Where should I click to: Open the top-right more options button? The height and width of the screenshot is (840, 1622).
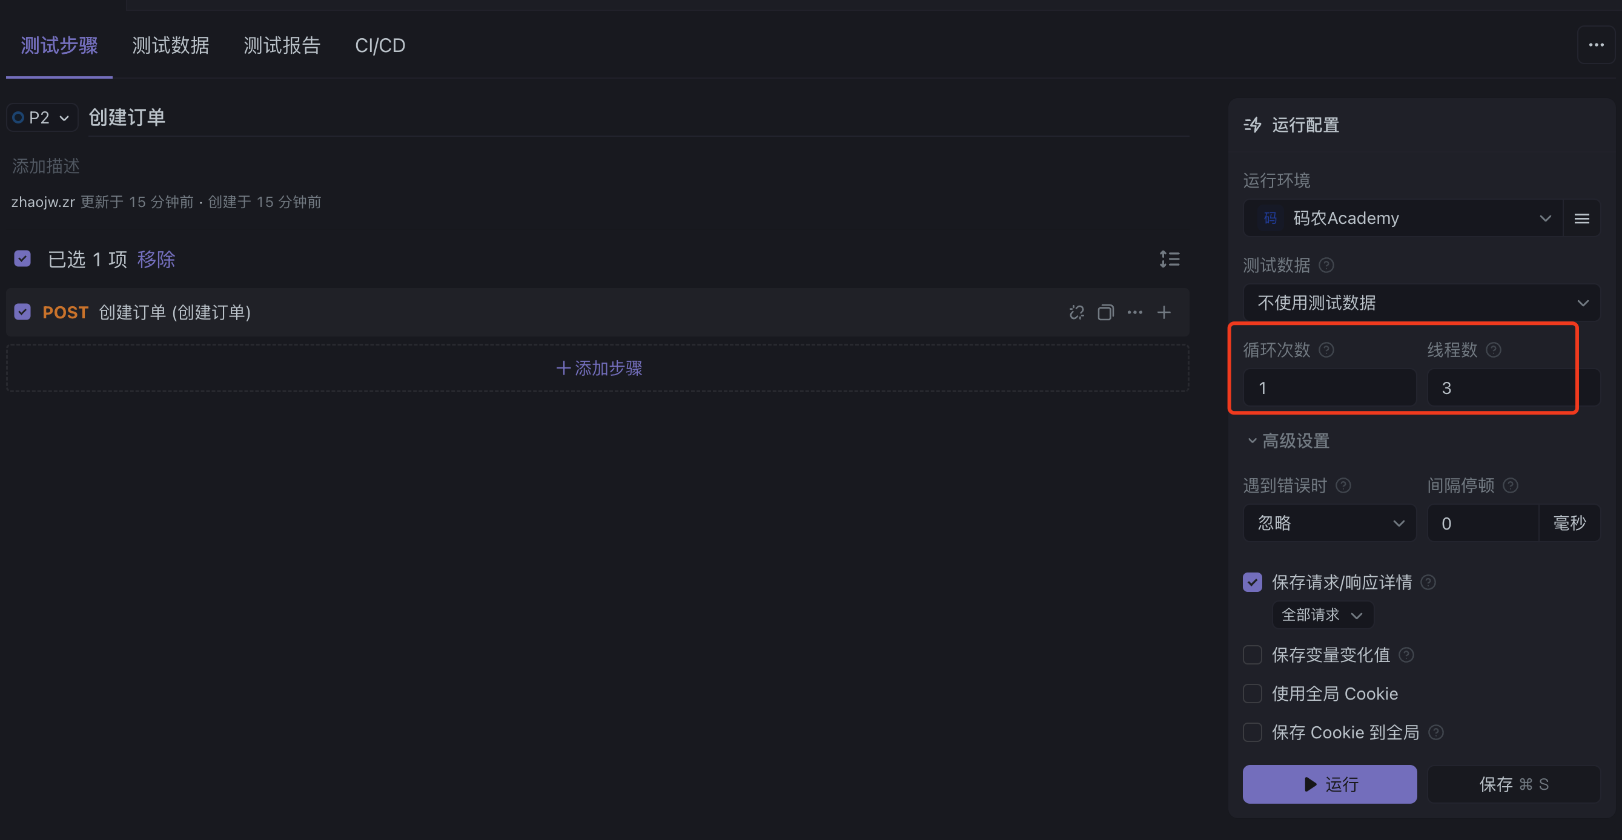click(x=1595, y=45)
